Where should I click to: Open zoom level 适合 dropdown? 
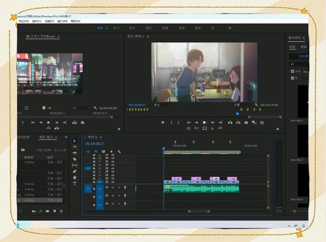coord(162,105)
